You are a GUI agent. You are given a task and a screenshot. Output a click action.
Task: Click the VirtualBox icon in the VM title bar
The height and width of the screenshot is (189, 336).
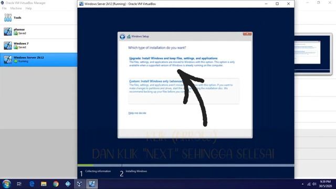81,4
